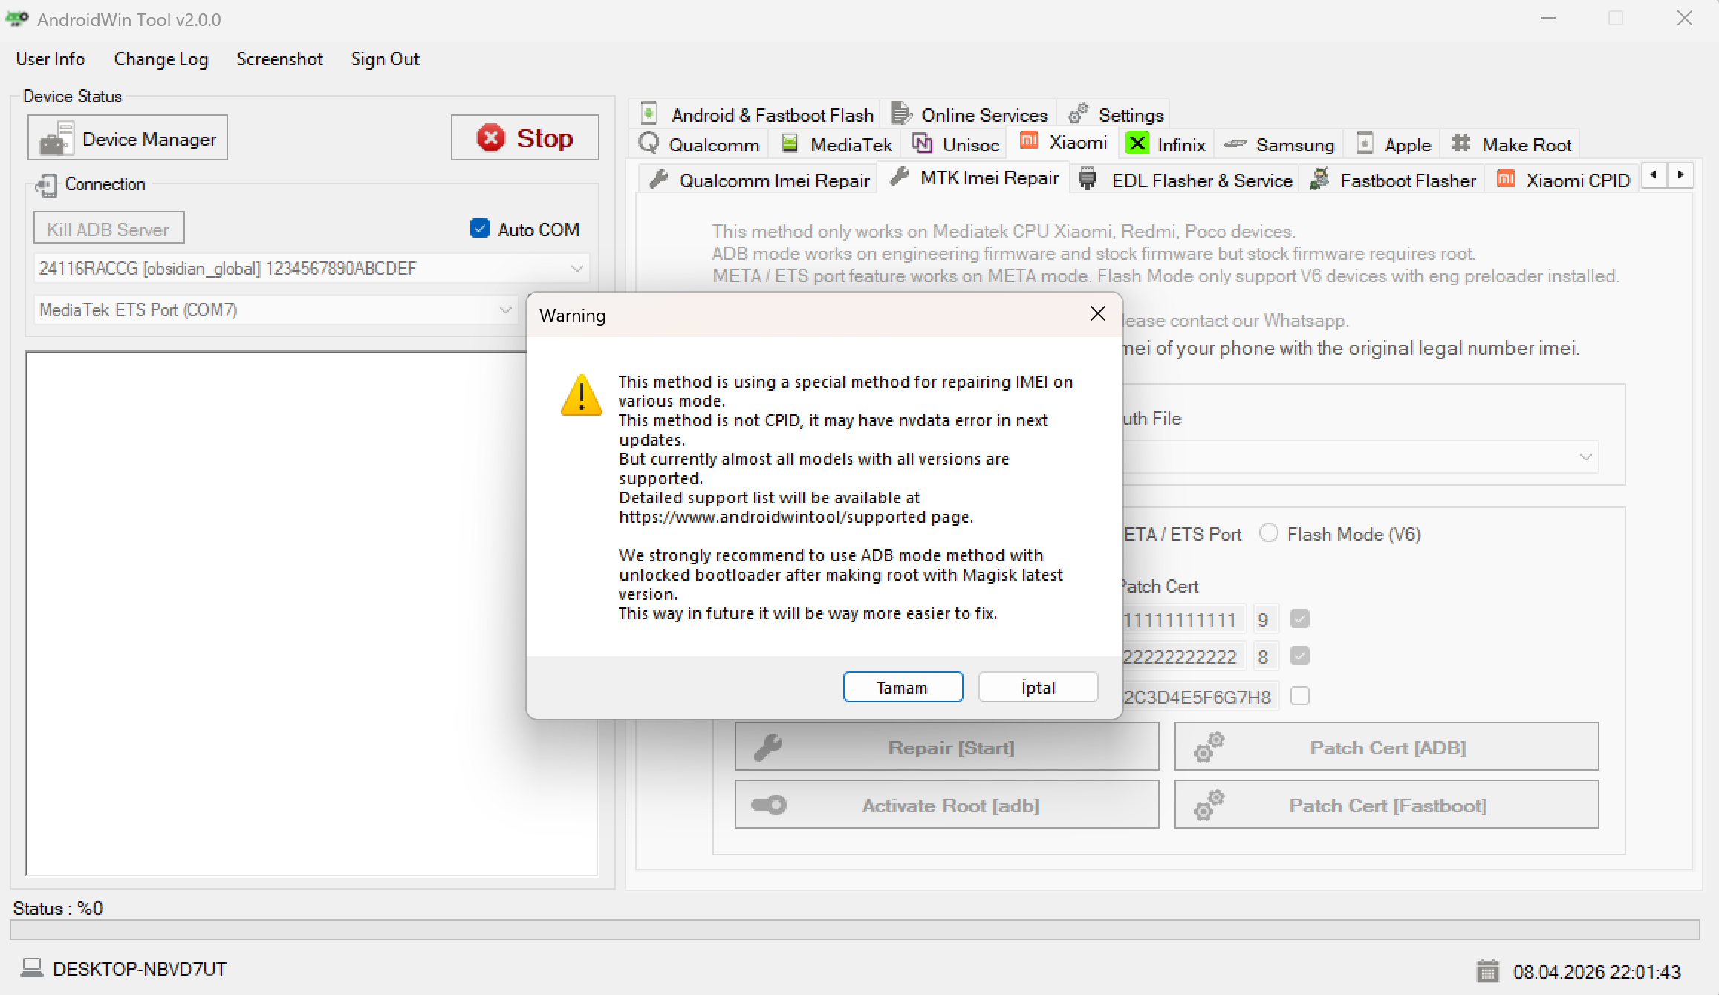The image size is (1719, 995).
Task: Select the Fastboot Flasher icon
Action: [x=1319, y=179]
